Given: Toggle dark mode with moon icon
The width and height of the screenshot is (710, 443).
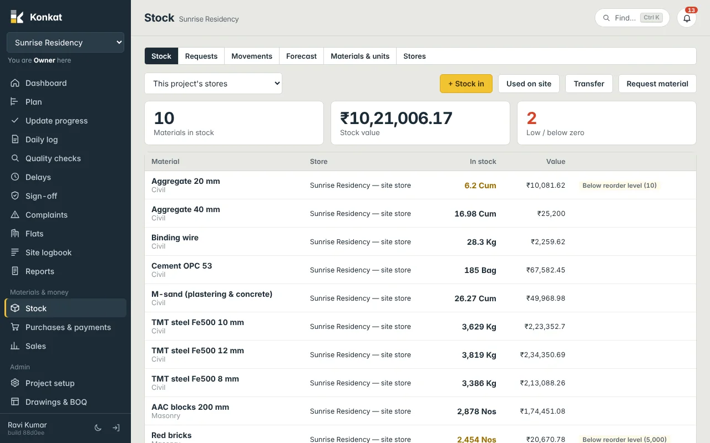Looking at the screenshot, I should click(x=98, y=428).
